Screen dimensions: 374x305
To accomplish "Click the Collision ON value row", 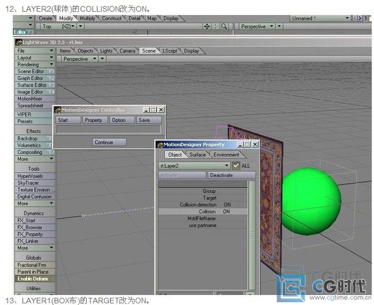I will (203, 212).
